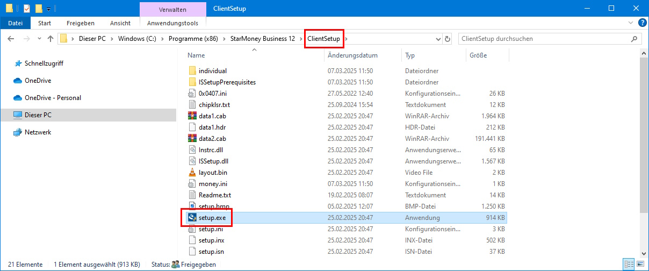Click the Schnellzugriff star icon
Image resolution: width=649 pixels, height=271 pixels.
coord(18,63)
